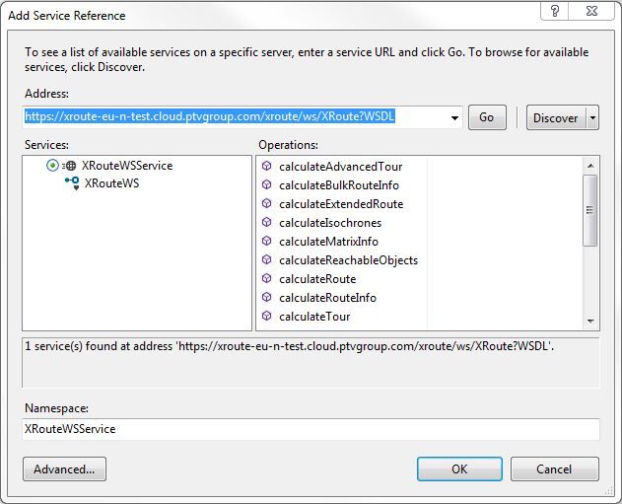Click the calculateMatrixInfo operation icon
Image resolution: width=622 pixels, height=504 pixels.
266,241
